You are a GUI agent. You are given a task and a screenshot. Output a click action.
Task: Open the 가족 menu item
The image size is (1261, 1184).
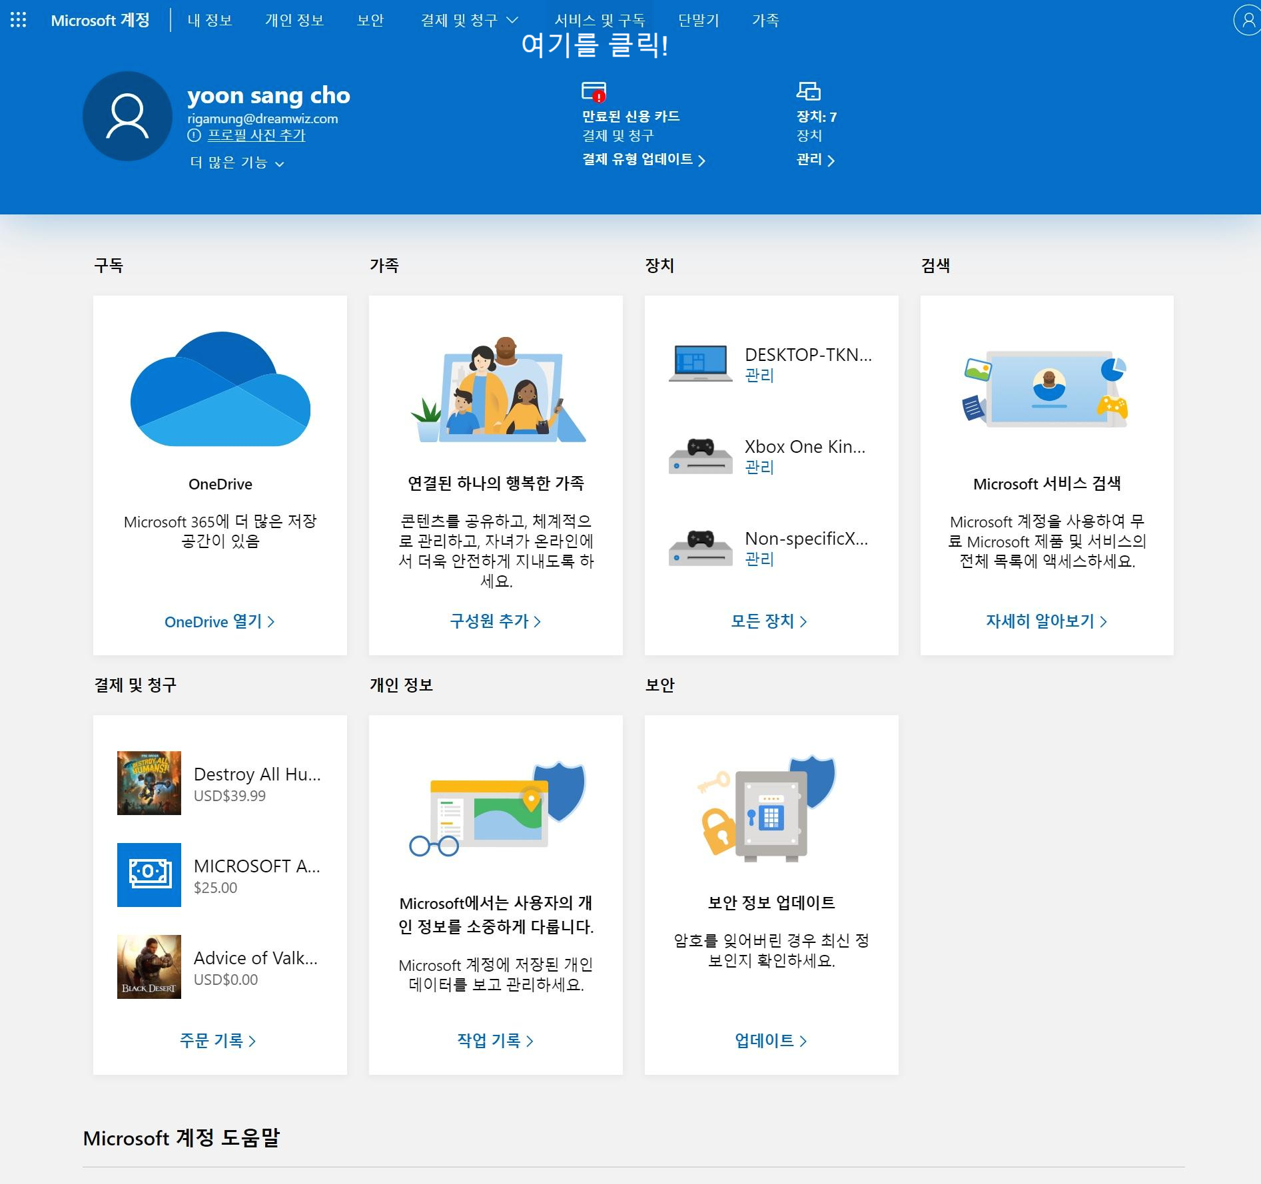(765, 20)
